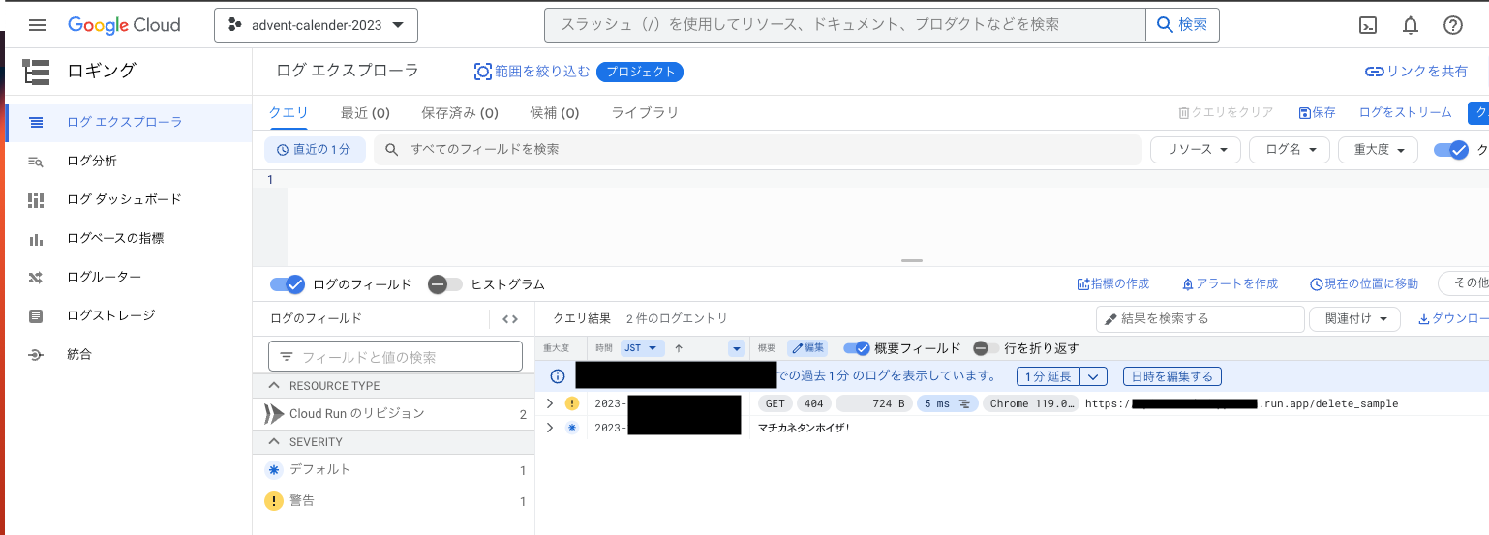1489x535 pixels.
Task: Toggle the 概要フィールド switch
Action: (x=856, y=348)
